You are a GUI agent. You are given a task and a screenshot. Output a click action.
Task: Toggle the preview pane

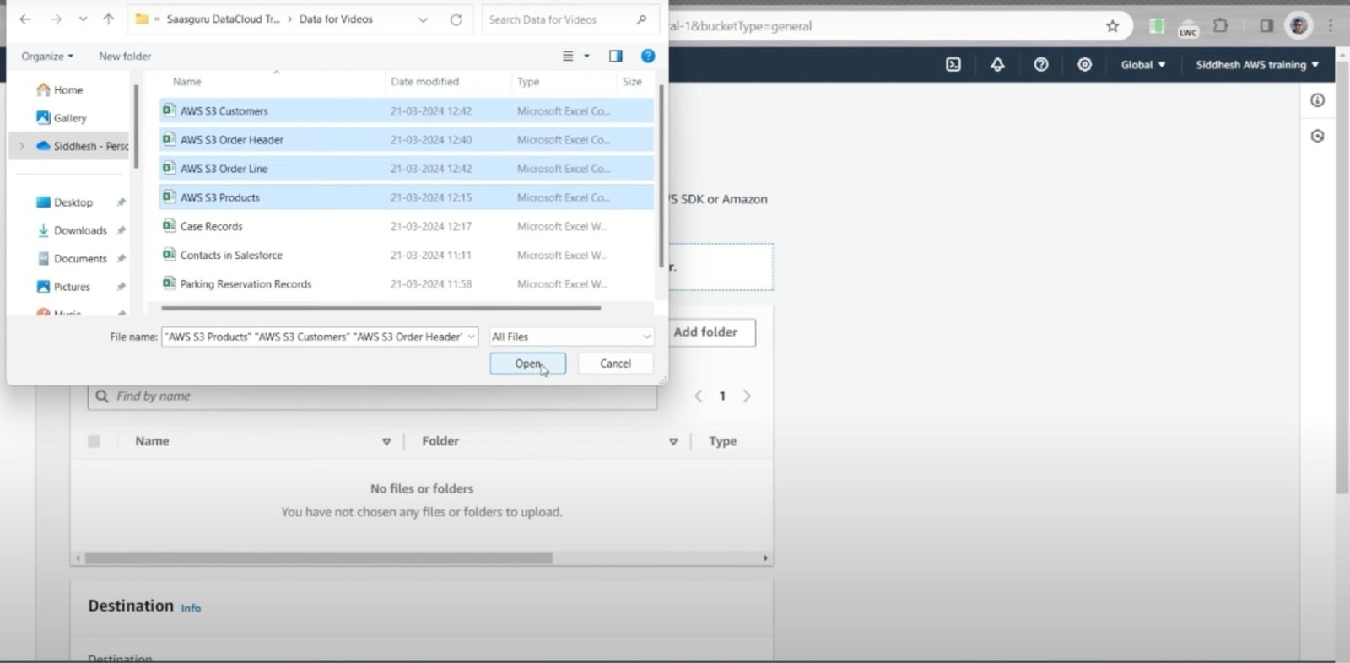[x=616, y=57]
